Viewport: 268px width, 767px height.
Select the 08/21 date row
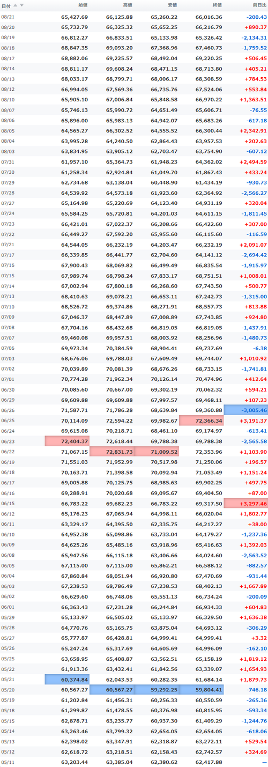[x=134, y=17]
